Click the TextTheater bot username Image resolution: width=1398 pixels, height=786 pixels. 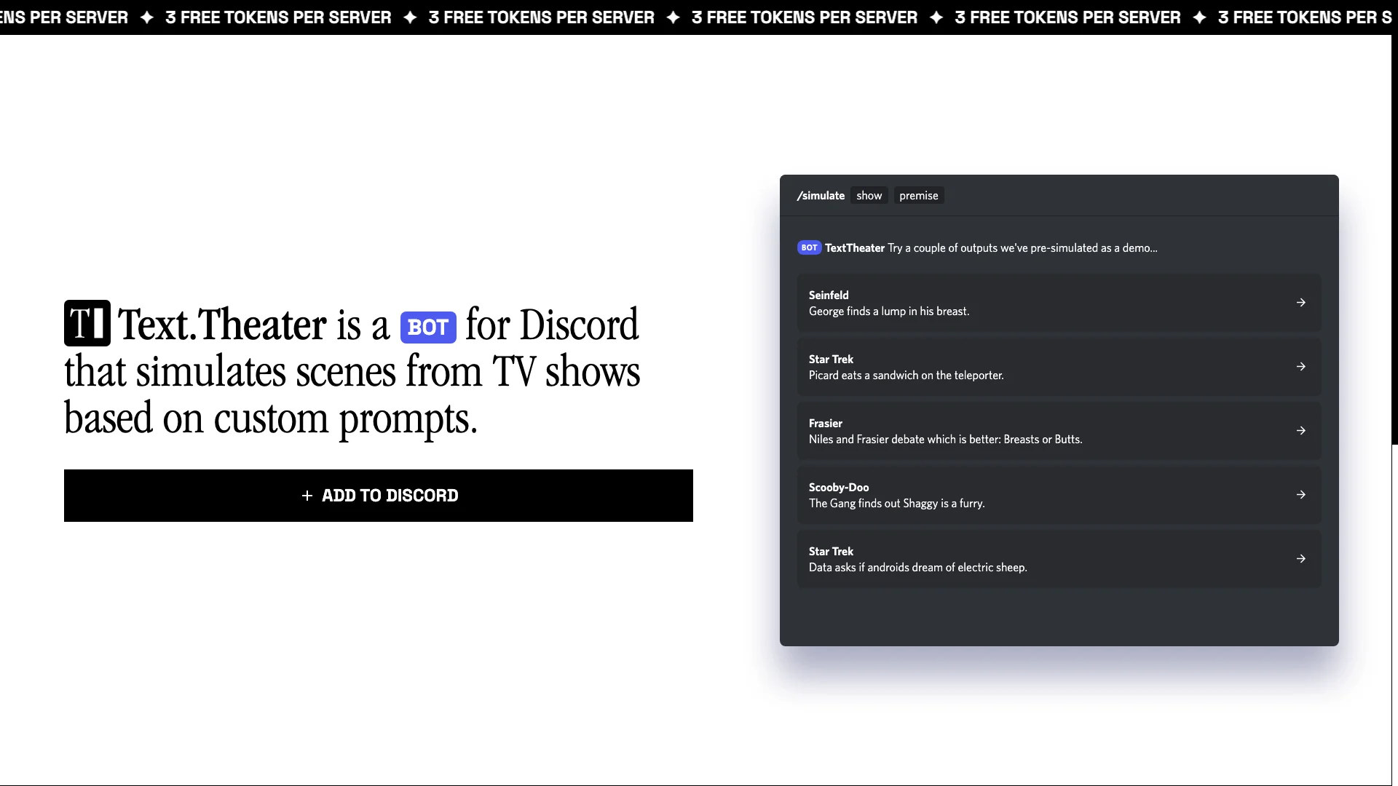[855, 248]
